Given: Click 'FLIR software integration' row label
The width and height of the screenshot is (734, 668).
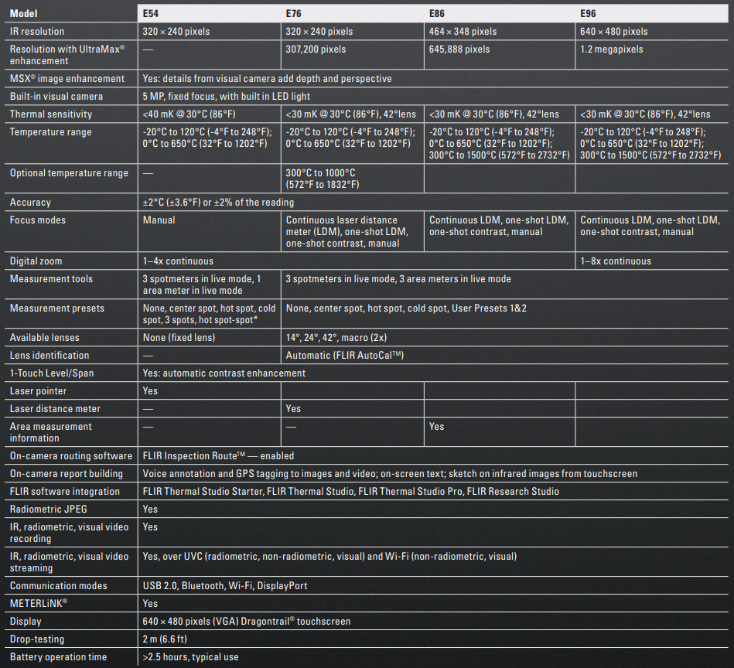Looking at the screenshot, I should click(65, 492).
